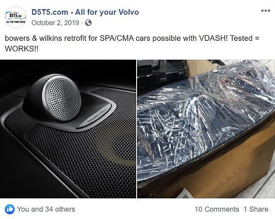
Task: Open the plastic-wrapped speaker box photo
Action: (x=206, y=129)
